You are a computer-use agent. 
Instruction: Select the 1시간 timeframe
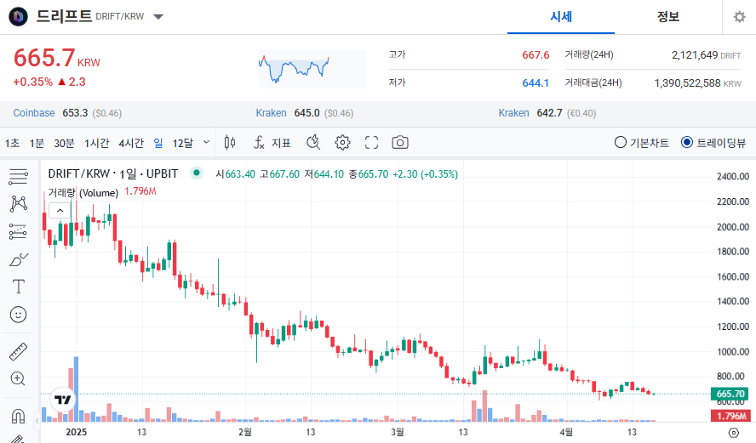(96, 143)
